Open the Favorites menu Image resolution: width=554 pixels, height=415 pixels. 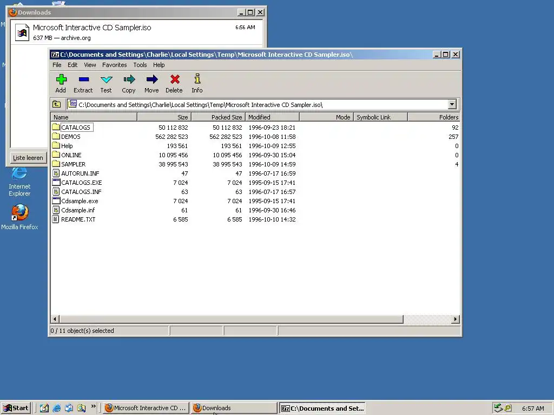[115, 65]
